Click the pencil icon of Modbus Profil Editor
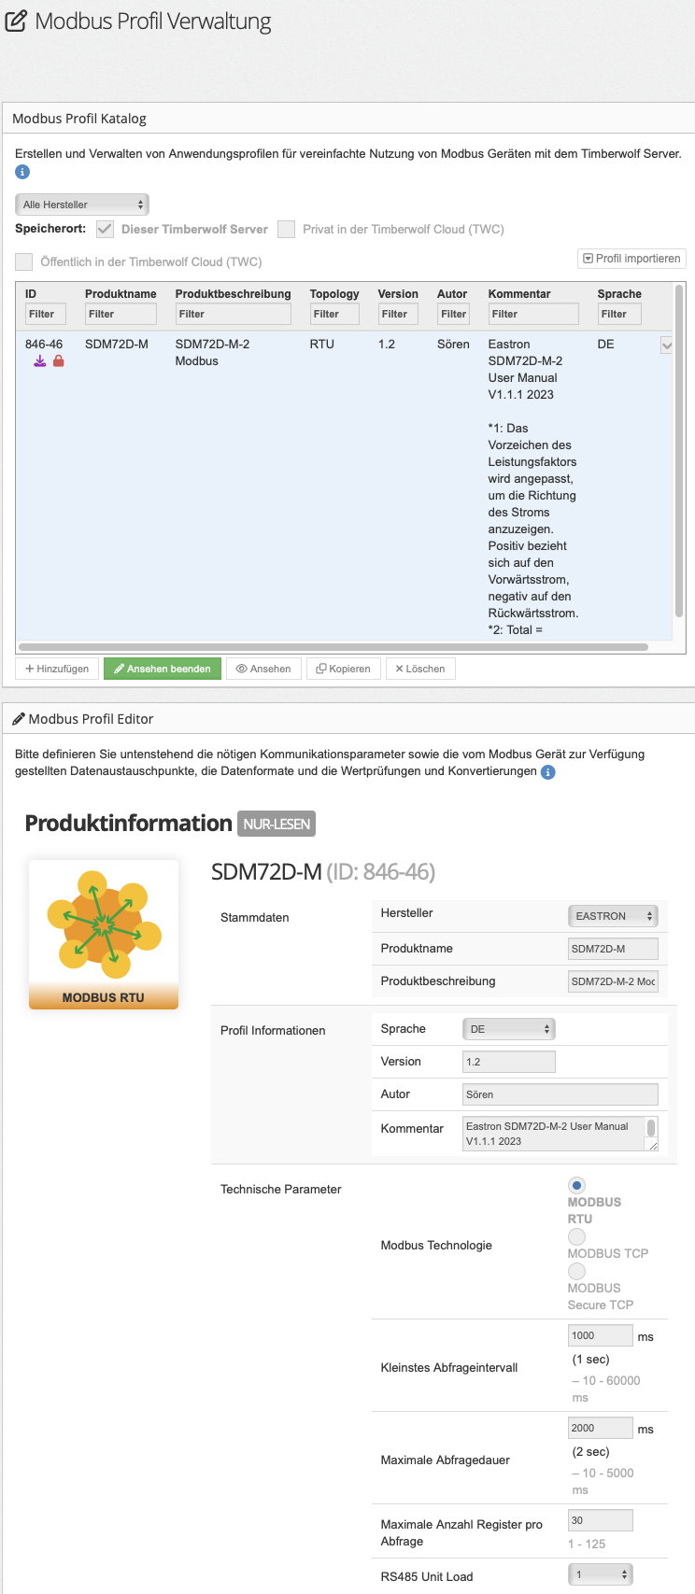695x1594 pixels. click(x=19, y=719)
